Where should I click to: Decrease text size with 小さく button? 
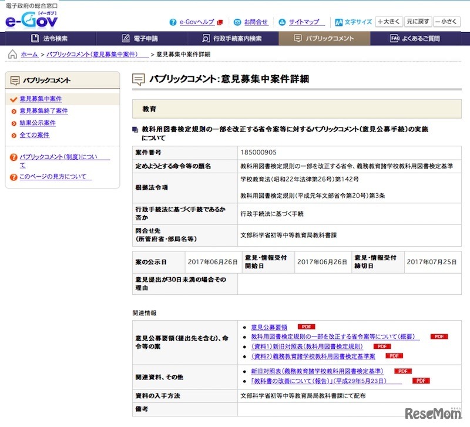point(446,22)
